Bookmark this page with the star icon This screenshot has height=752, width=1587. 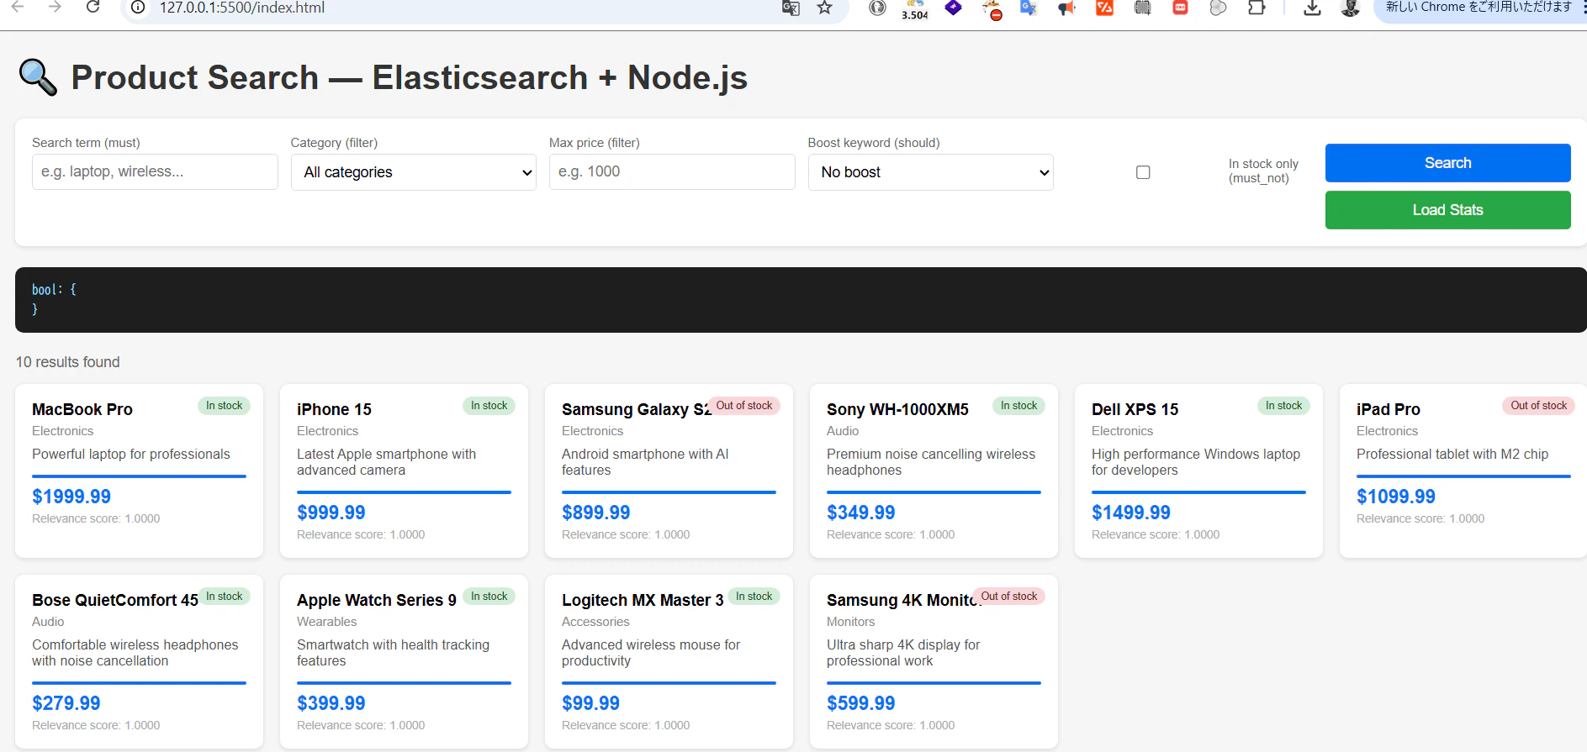pyautogui.click(x=825, y=8)
